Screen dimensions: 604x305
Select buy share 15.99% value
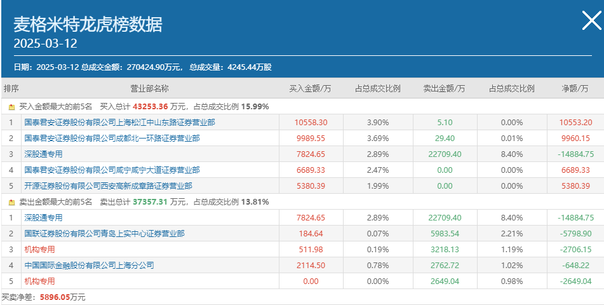pyautogui.click(x=255, y=107)
